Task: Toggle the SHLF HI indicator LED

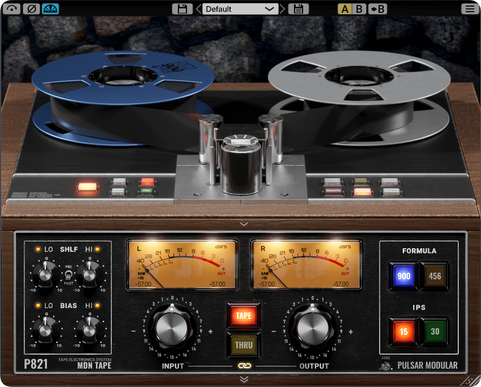Action: point(98,249)
